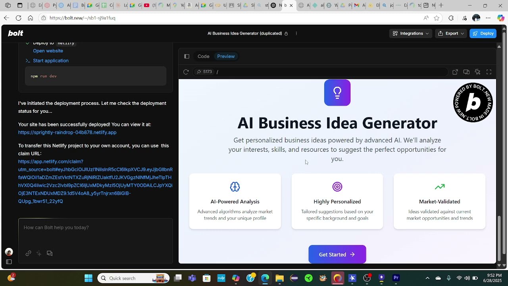This screenshot has height=286, width=508.
Task: Click the taskbar clock and date
Action: coord(492,278)
